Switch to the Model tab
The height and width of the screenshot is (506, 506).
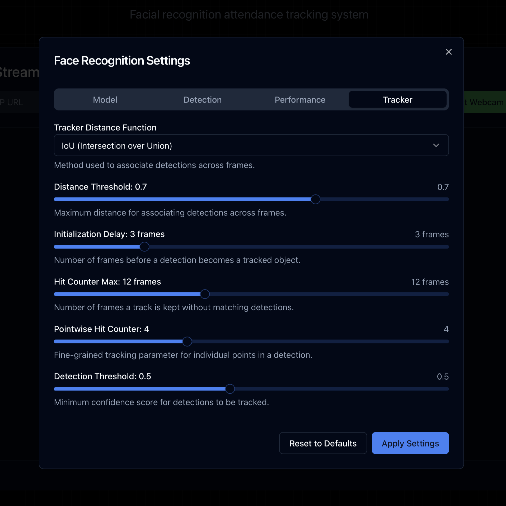(x=105, y=100)
